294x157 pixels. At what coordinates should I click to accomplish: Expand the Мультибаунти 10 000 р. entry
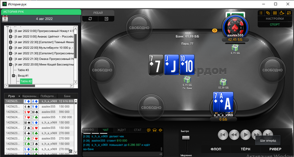10,48
